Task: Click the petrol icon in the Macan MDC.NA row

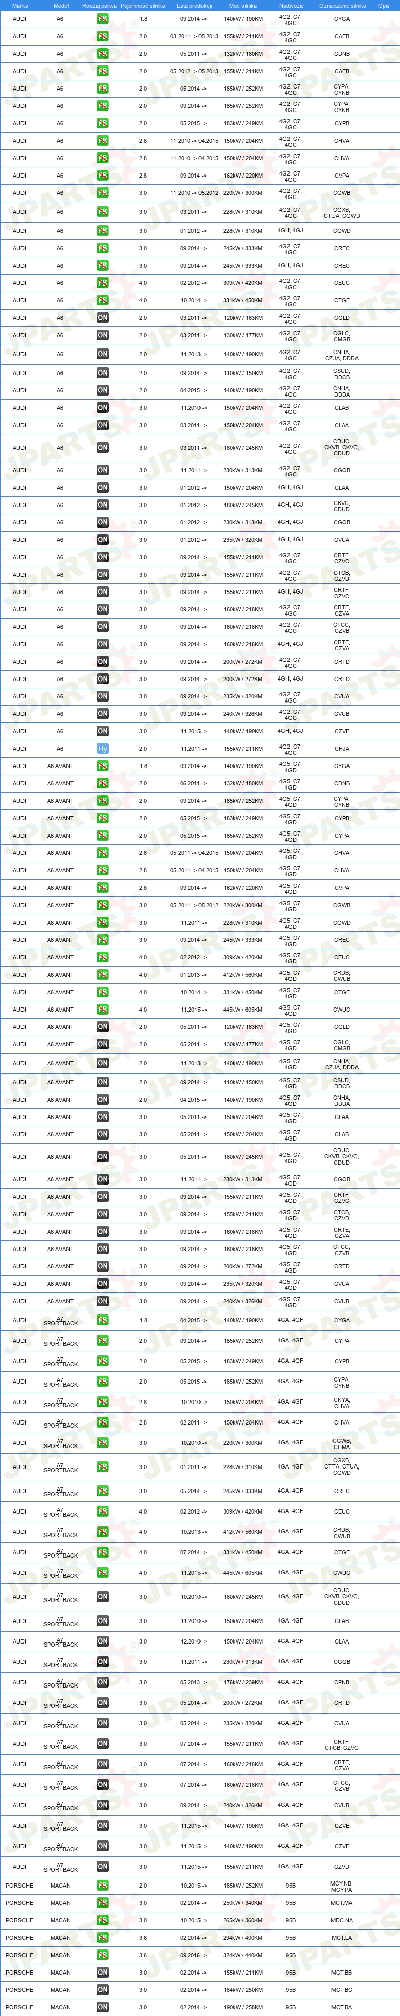Action: pyautogui.click(x=102, y=1920)
